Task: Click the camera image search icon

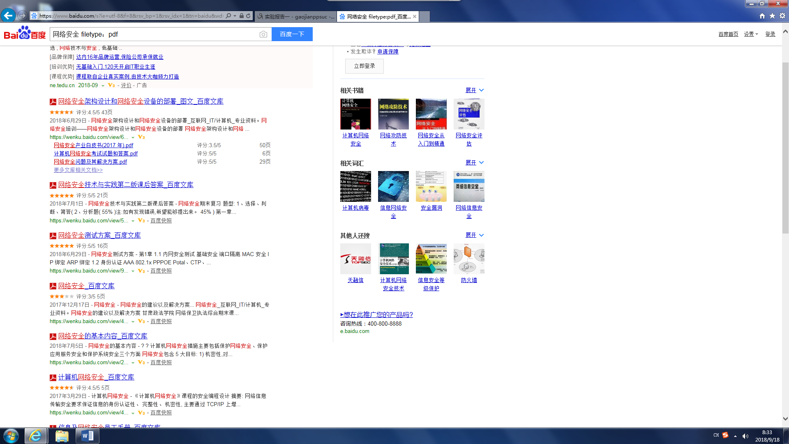Action: (x=263, y=34)
